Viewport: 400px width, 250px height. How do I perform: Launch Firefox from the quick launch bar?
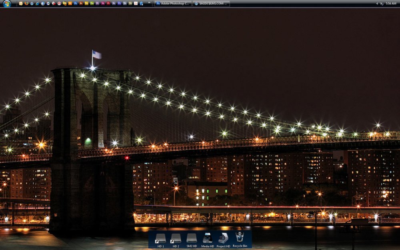[x=26, y=3]
